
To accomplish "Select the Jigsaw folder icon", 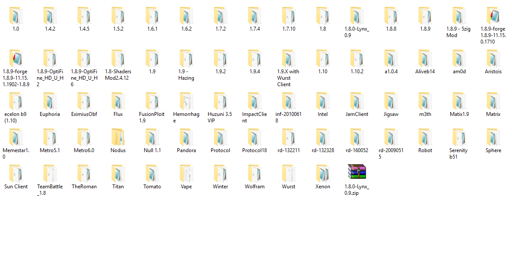I will (391, 101).
